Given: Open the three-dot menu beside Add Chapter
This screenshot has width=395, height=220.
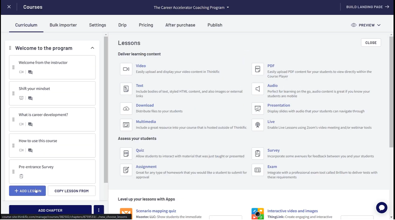Looking at the screenshot, I should tap(99, 210).
